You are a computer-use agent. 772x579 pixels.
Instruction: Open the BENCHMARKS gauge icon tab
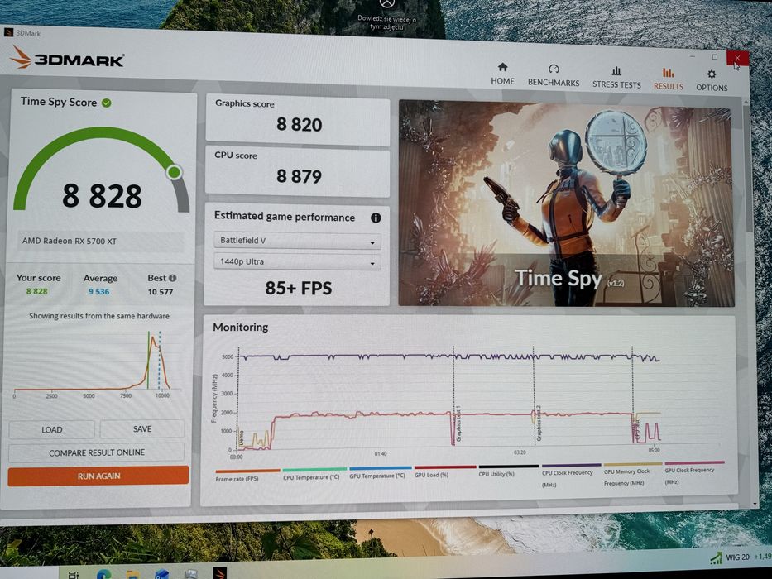[554, 69]
